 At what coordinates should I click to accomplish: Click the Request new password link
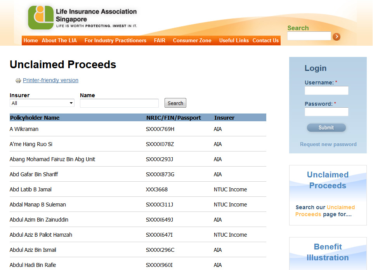click(x=328, y=144)
